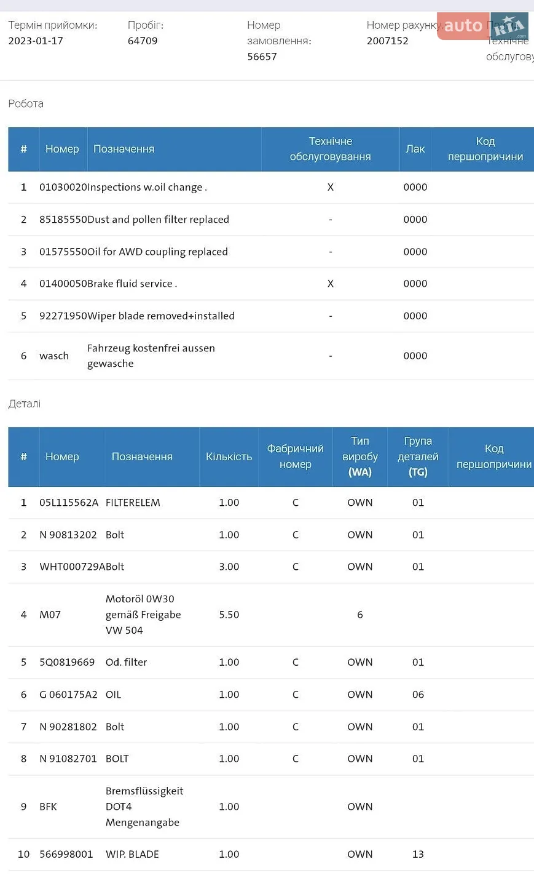
Task: Click the 'Oil for AWD coupling replaced' row
Action: coord(271,252)
